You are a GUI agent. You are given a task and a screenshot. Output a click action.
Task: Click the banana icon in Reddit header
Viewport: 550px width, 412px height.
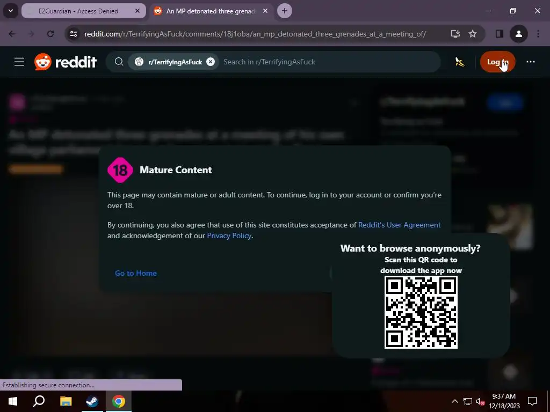460,62
